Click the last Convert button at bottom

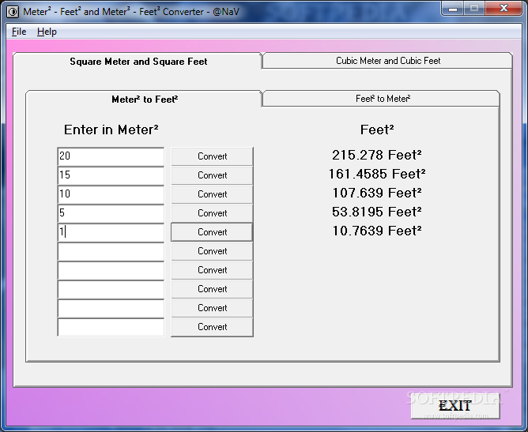212,327
